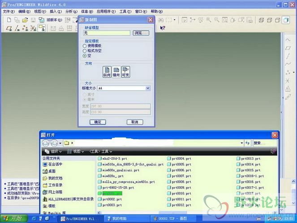Click the 开始 Start button

tap(13, 219)
